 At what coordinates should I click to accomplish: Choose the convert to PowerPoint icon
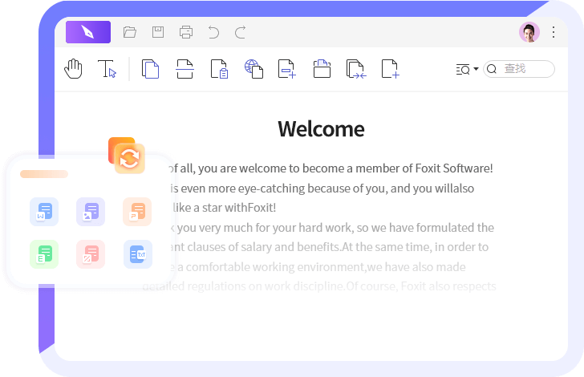pyautogui.click(x=137, y=212)
